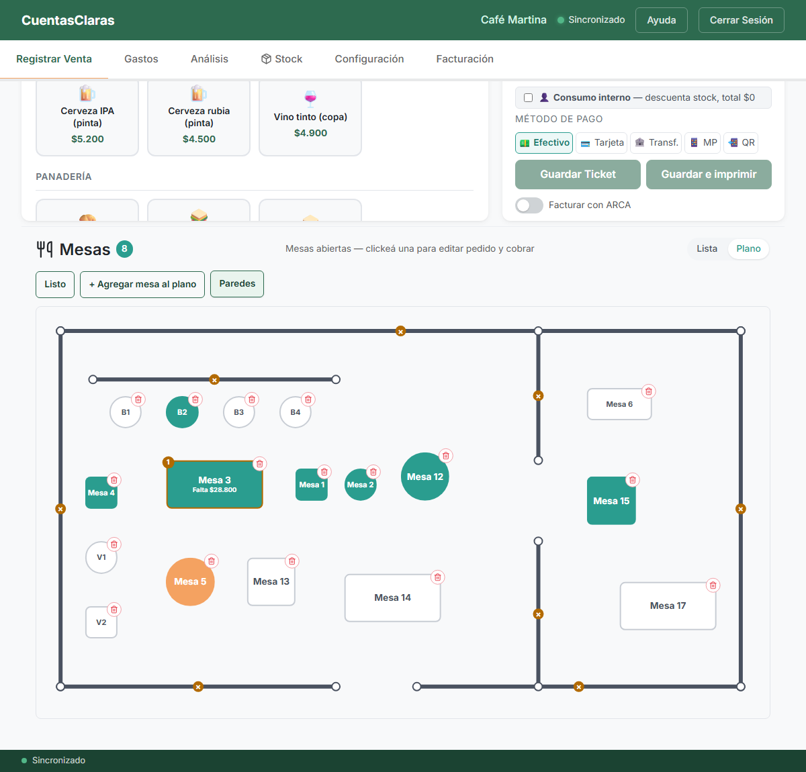Click the trash icon on Mesa 3
The width and height of the screenshot is (806, 772).
pyautogui.click(x=260, y=464)
